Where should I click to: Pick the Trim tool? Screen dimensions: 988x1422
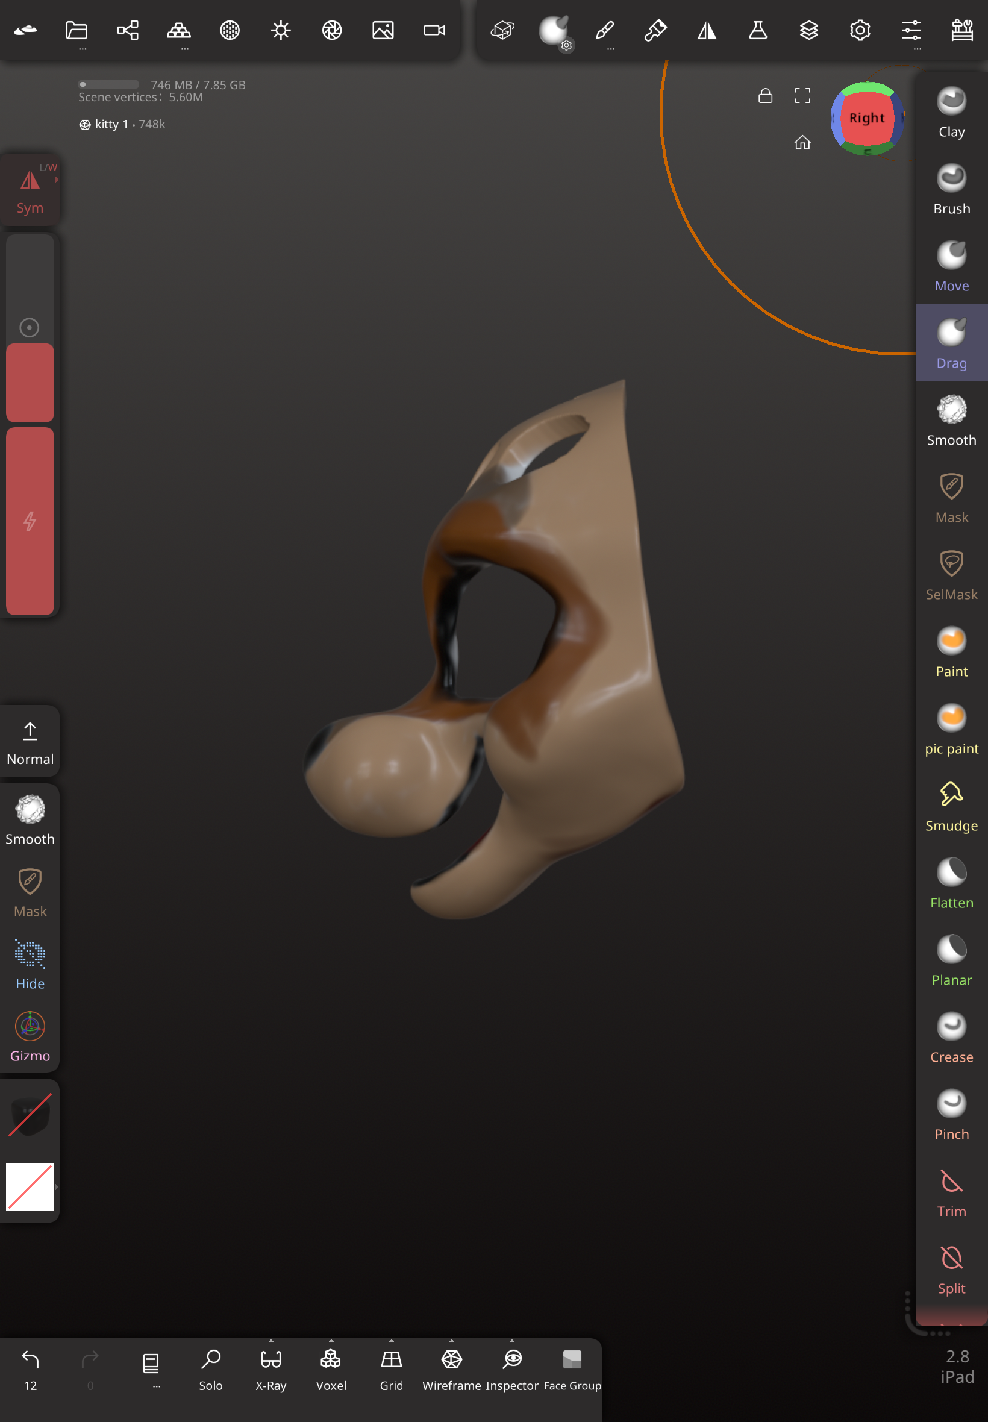tap(951, 1192)
